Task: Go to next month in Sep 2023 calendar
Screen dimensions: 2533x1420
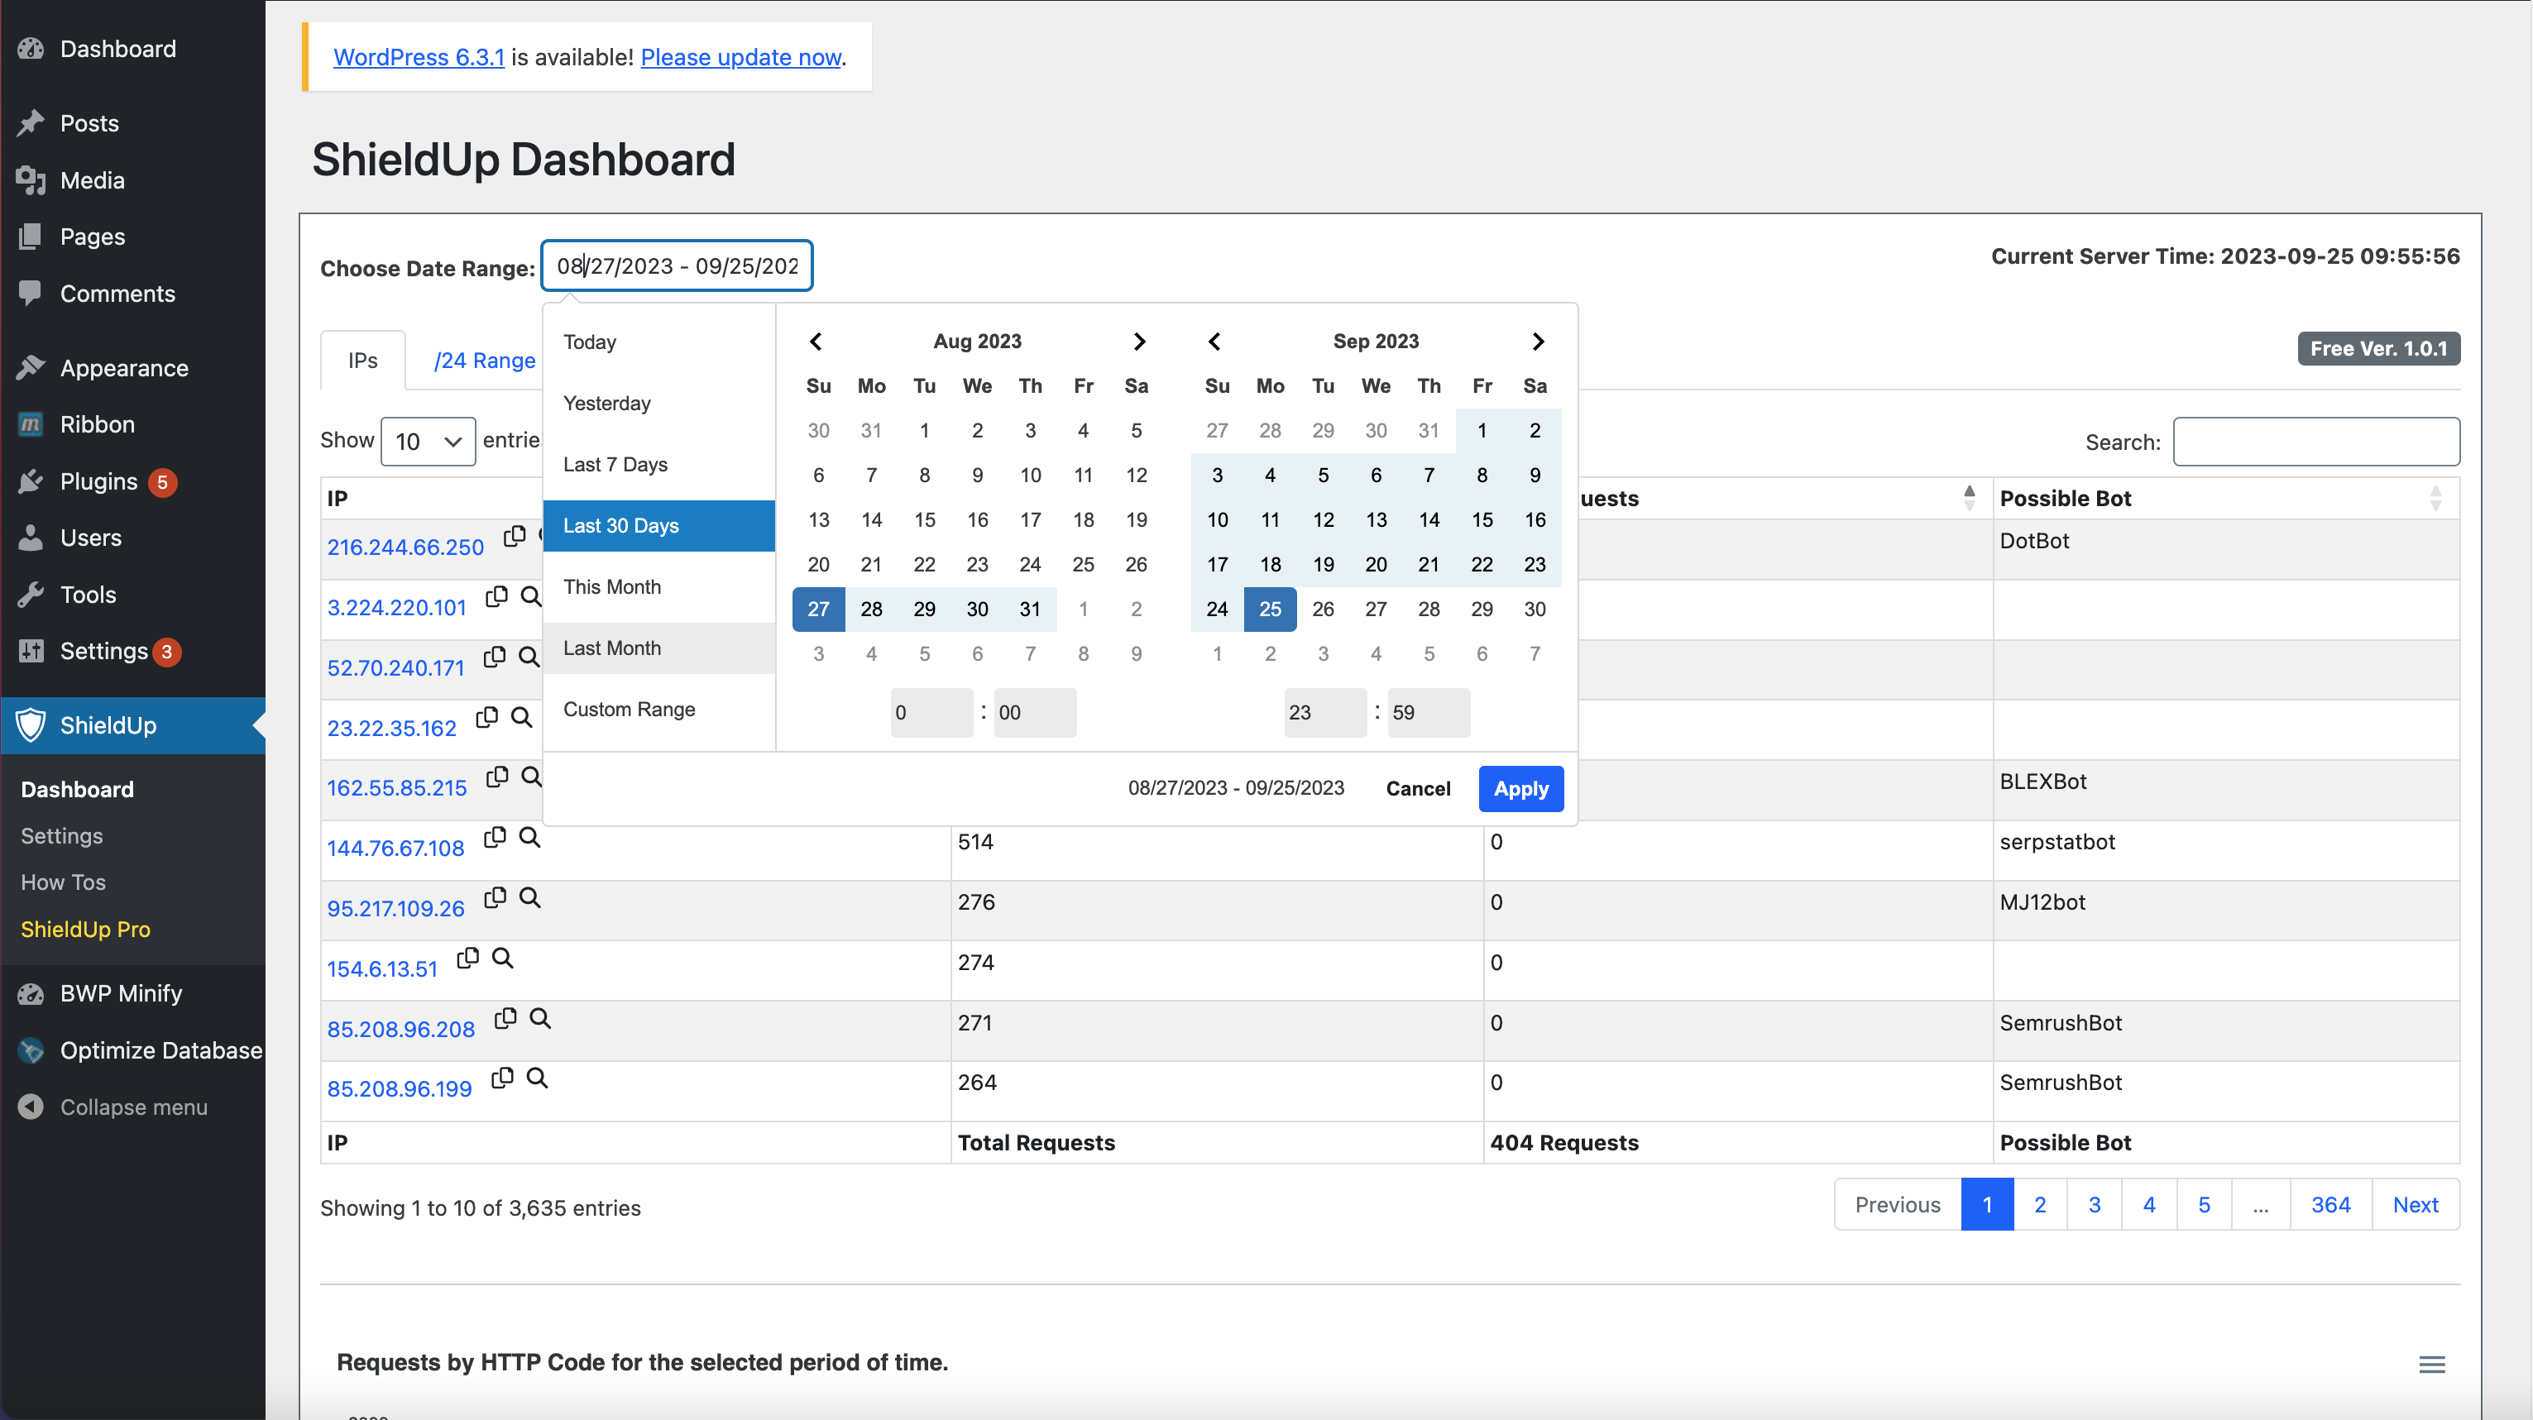Action: click(x=1538, y=342)
